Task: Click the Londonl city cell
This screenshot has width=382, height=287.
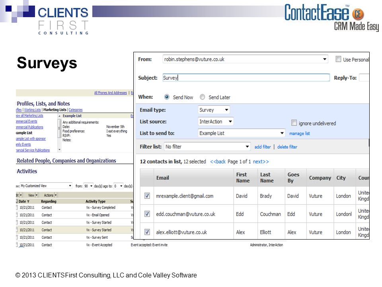Action: [x=344, y=214]
